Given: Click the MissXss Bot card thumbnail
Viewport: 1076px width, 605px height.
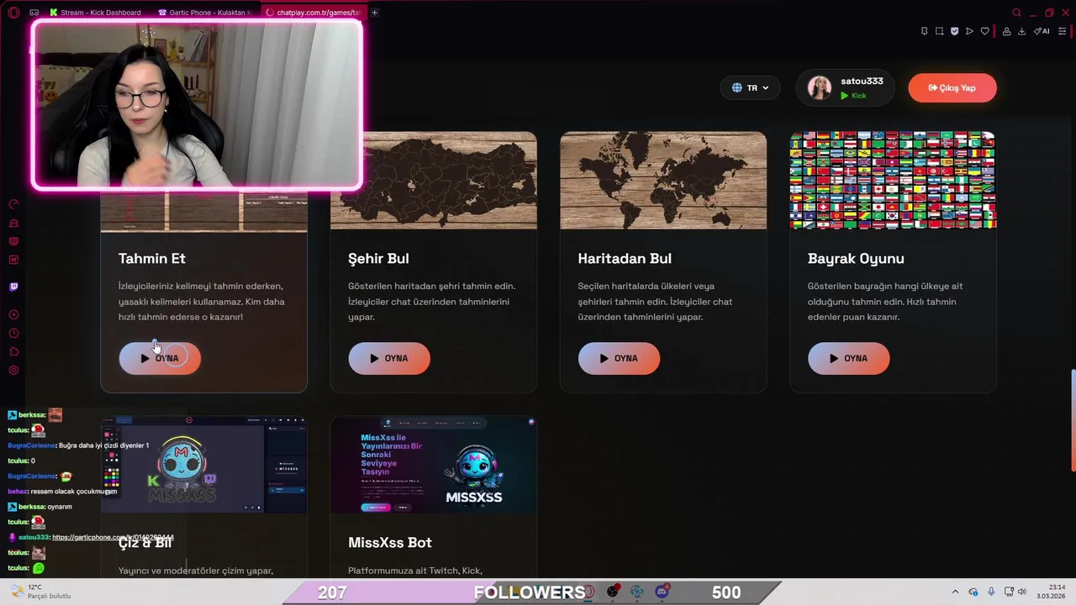Looking at the screenshot, I should click(x=434, y=465).
